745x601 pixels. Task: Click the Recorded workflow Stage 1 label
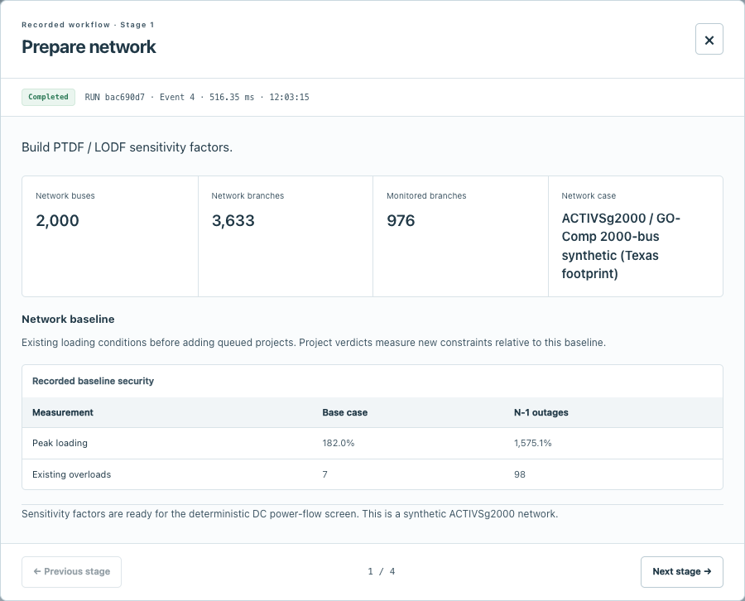[88, 25]
